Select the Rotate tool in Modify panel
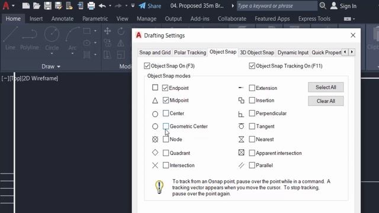Image resolution: width=379 pixels, height=213 pixels. coord(121,31)
